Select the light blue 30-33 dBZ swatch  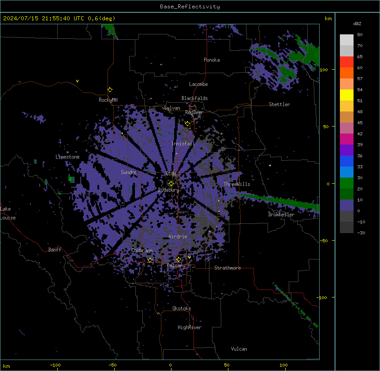346,172
